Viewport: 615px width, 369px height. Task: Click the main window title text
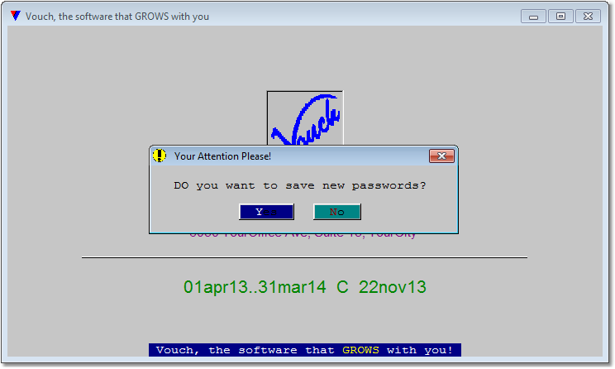tap(117, 17)
